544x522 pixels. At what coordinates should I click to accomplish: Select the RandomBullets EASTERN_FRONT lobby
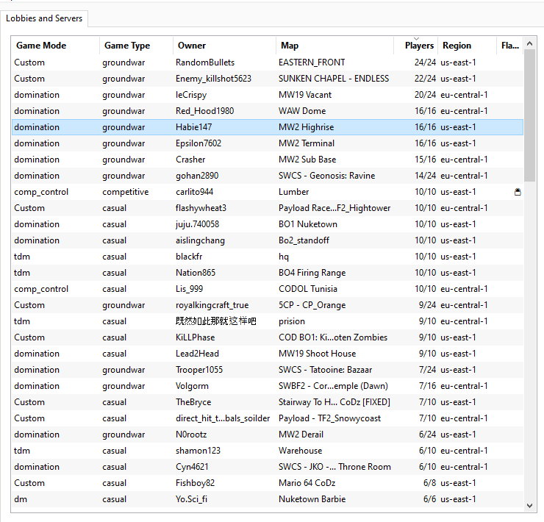click(x=268, y=62)
